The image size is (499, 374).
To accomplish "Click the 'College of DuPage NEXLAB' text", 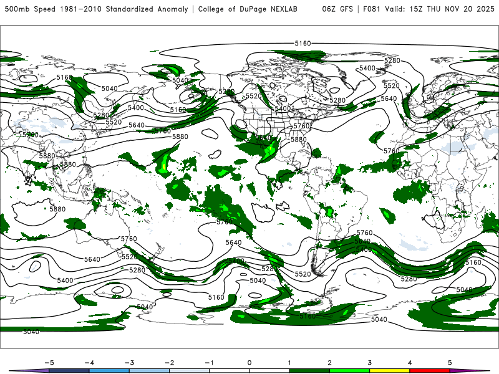I will (248, 9).
